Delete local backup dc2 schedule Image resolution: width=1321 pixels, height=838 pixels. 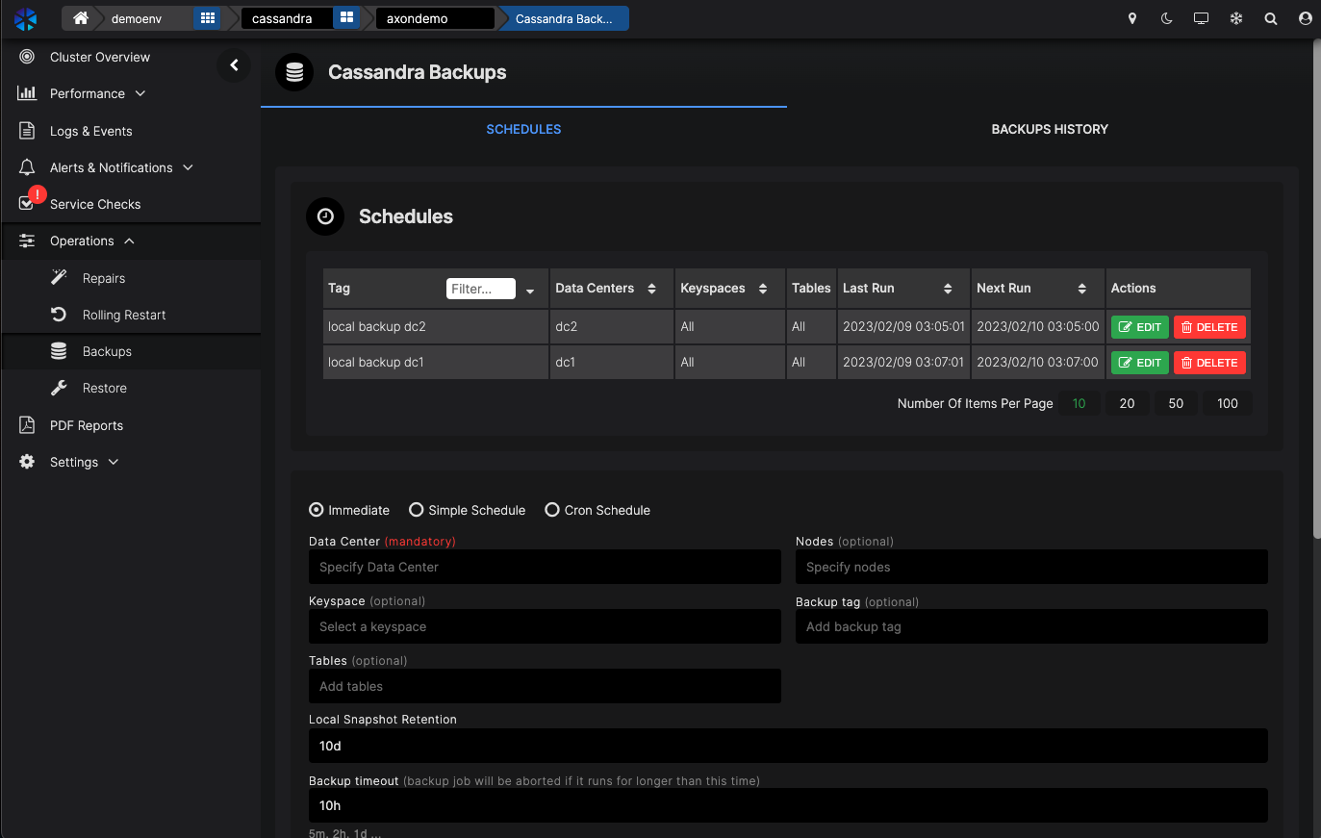tap(1209, 327)
